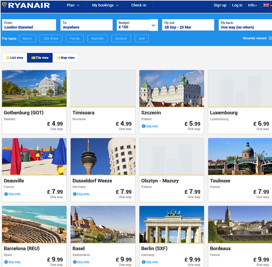Image resolution: width=272 pixels, height=267 pixels.
Task: Click the info icon on Deauville card
Action: pyautogui.click(x=6, y=194)
